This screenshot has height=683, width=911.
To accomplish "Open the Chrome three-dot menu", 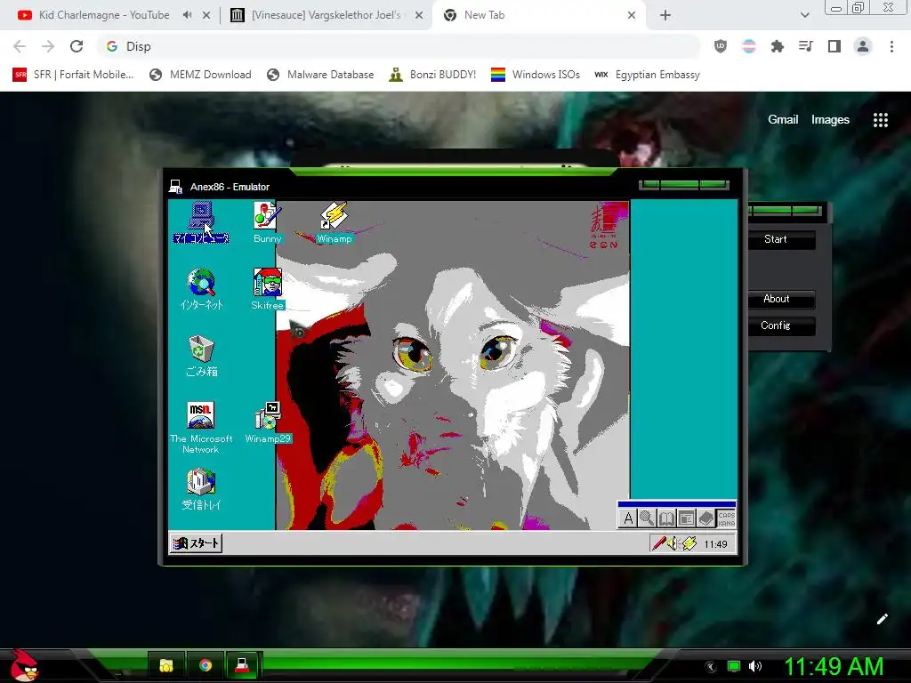I will tap(891, 46).
